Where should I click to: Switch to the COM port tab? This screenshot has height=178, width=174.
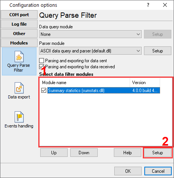pyautogui.click(x=19, y=15)
